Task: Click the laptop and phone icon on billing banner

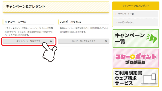Action: point(149,79)
